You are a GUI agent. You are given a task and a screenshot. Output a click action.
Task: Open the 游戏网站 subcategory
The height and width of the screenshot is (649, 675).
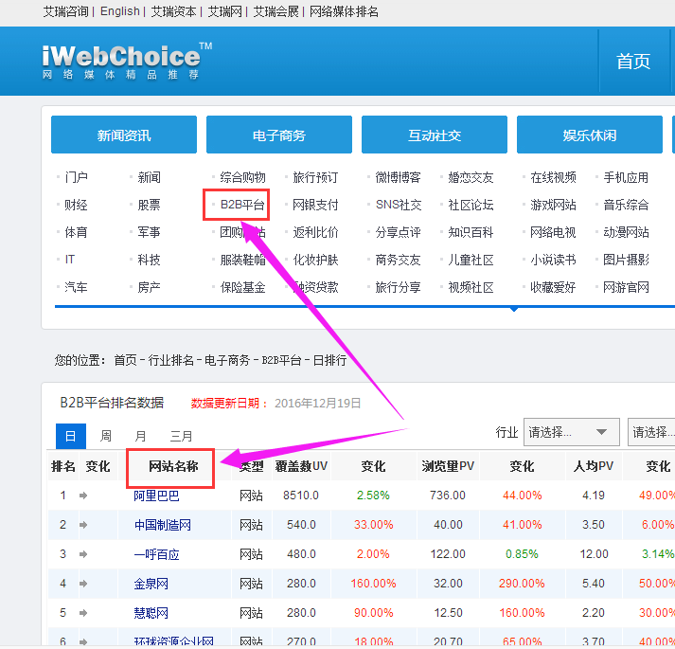pos(553,205)
